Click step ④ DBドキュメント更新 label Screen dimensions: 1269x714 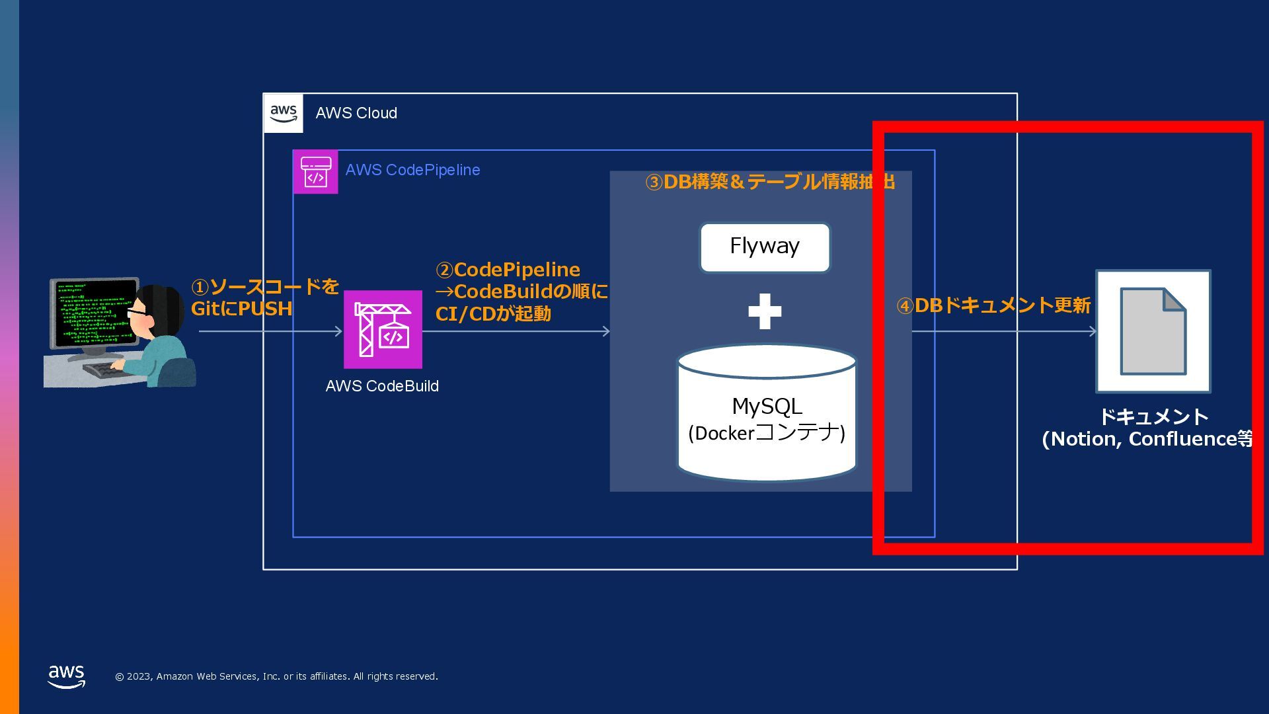tap(993, 305)
